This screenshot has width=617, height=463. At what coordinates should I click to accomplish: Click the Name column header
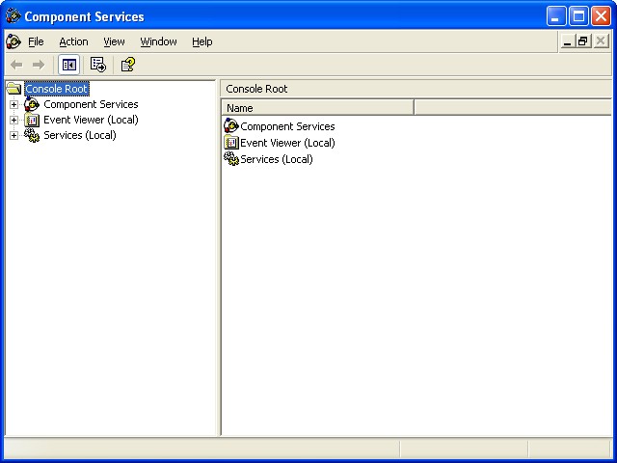pos(317,107)
